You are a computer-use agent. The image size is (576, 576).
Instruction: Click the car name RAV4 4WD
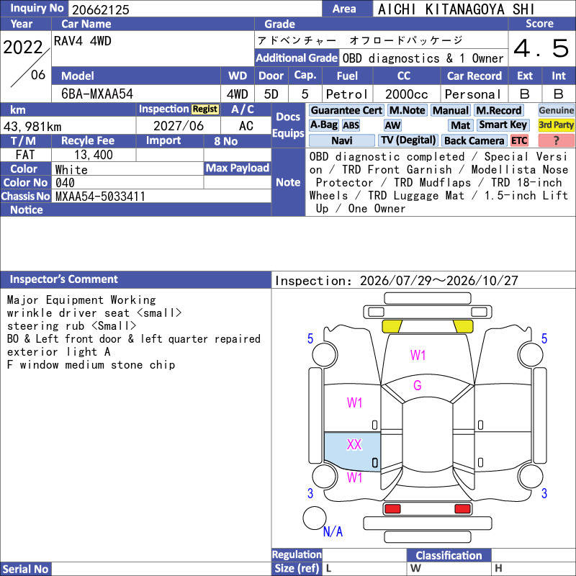(83, 41)
